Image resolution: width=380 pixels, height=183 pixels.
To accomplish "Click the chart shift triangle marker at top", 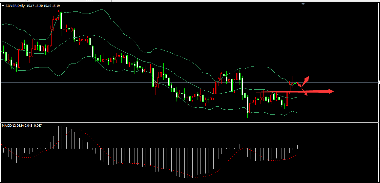I will [x=303, y=4].
